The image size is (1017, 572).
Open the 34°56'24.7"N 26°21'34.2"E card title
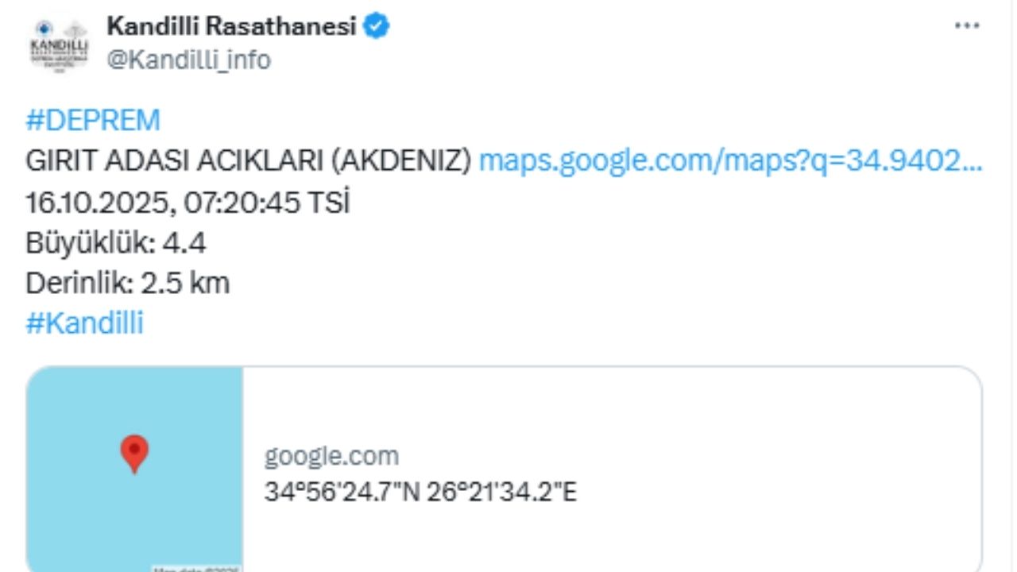(420, 493)
